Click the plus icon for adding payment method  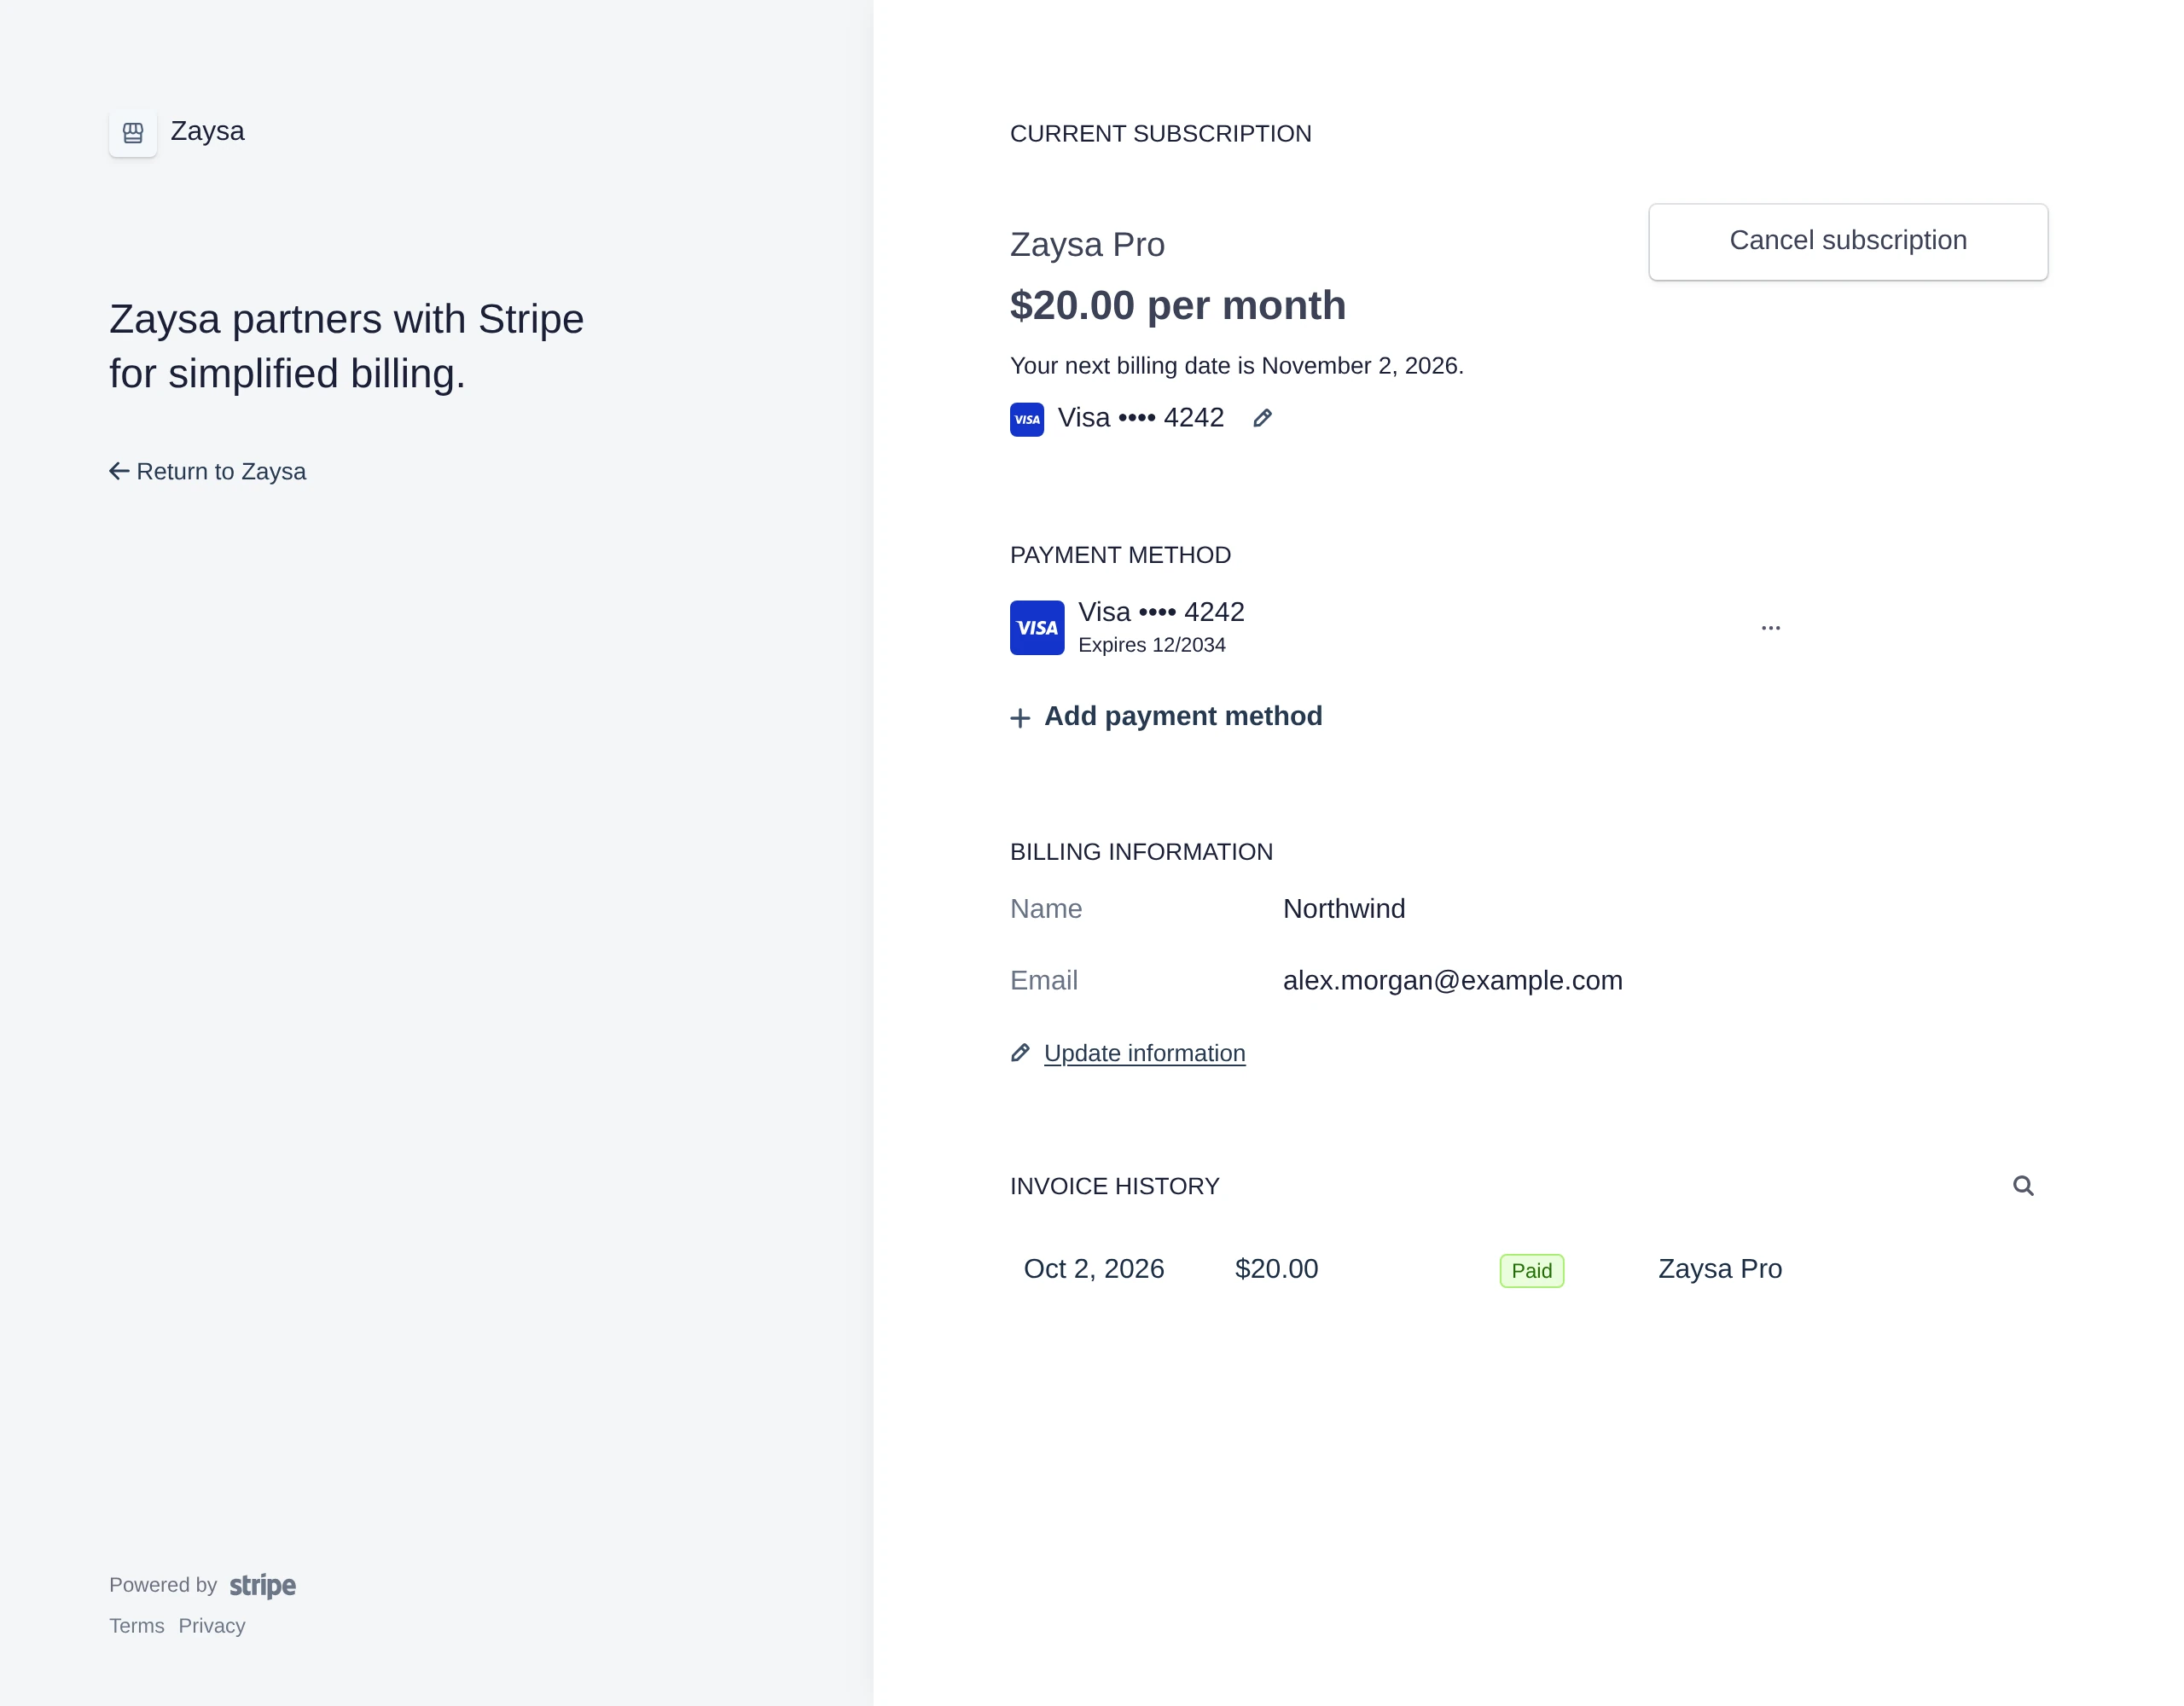coord(1020,718)
